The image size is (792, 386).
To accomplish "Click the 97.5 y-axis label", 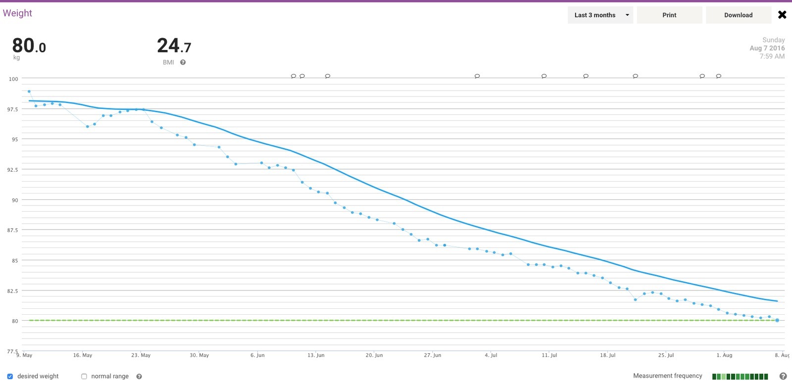I will [x=12, y=109].
